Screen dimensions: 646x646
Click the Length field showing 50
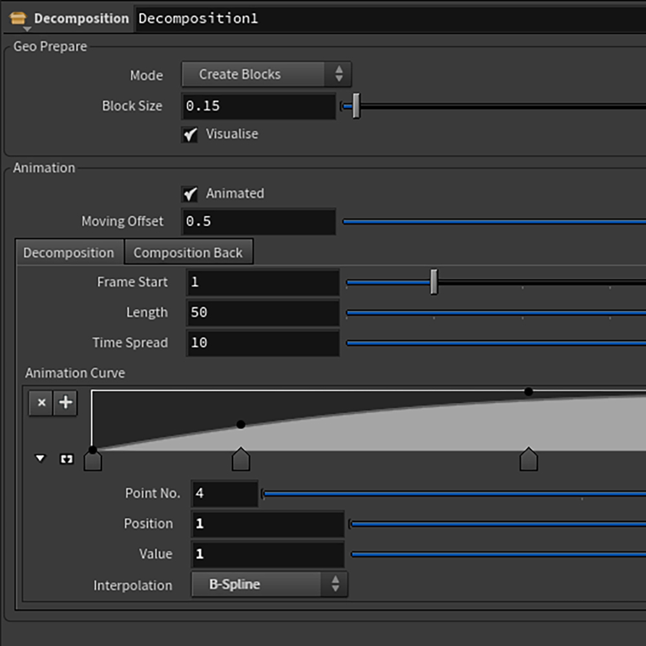pos(263,313)
